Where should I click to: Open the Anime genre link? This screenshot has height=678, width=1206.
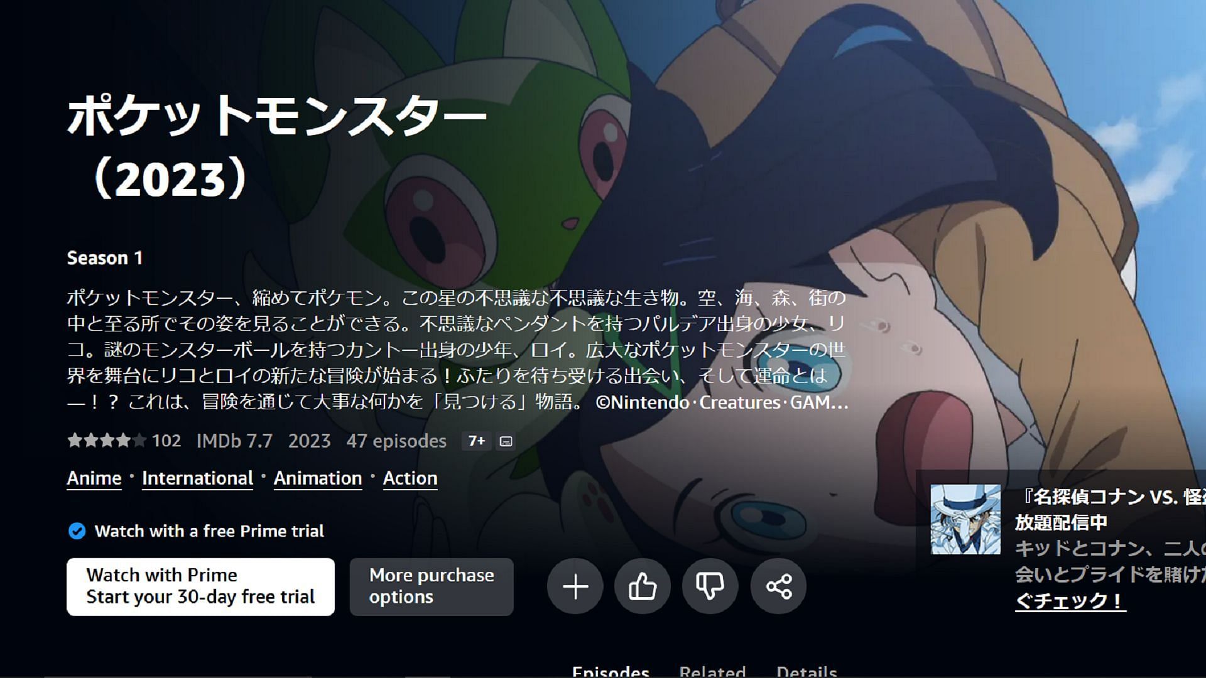coord(94,478)
